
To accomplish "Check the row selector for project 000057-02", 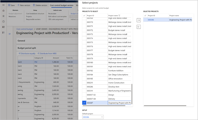I will point(84,95).
